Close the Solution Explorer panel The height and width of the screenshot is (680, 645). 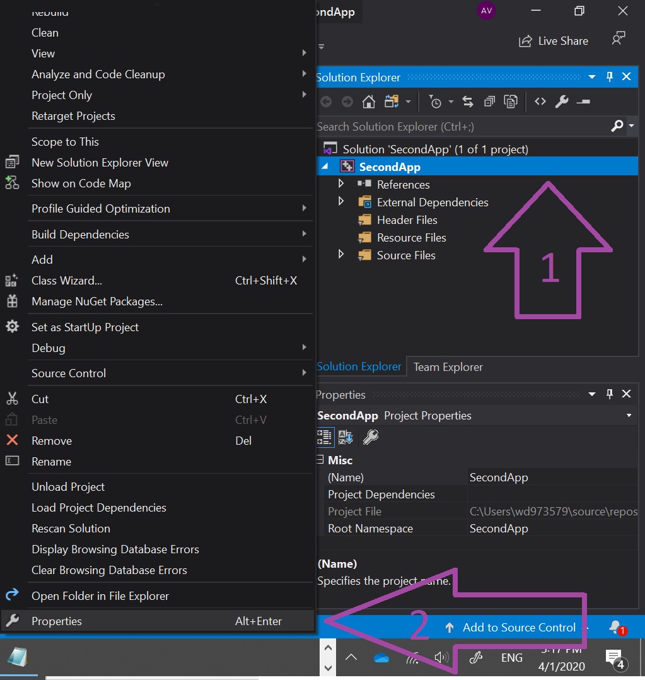(x=626, y=77)
